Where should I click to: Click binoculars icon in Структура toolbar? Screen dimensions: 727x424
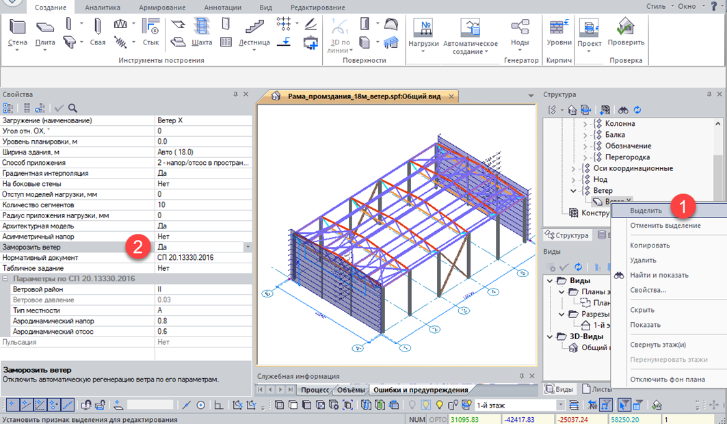(x=623, y=110)
